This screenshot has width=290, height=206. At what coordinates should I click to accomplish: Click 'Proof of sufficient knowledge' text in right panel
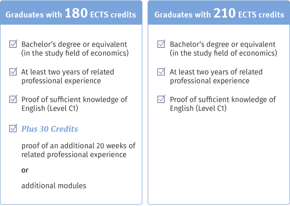(223, 99)
